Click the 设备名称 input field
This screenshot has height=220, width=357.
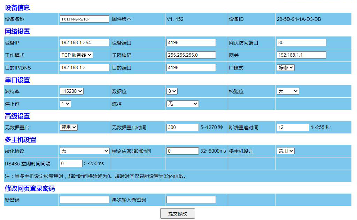click(x=85, y=19)
